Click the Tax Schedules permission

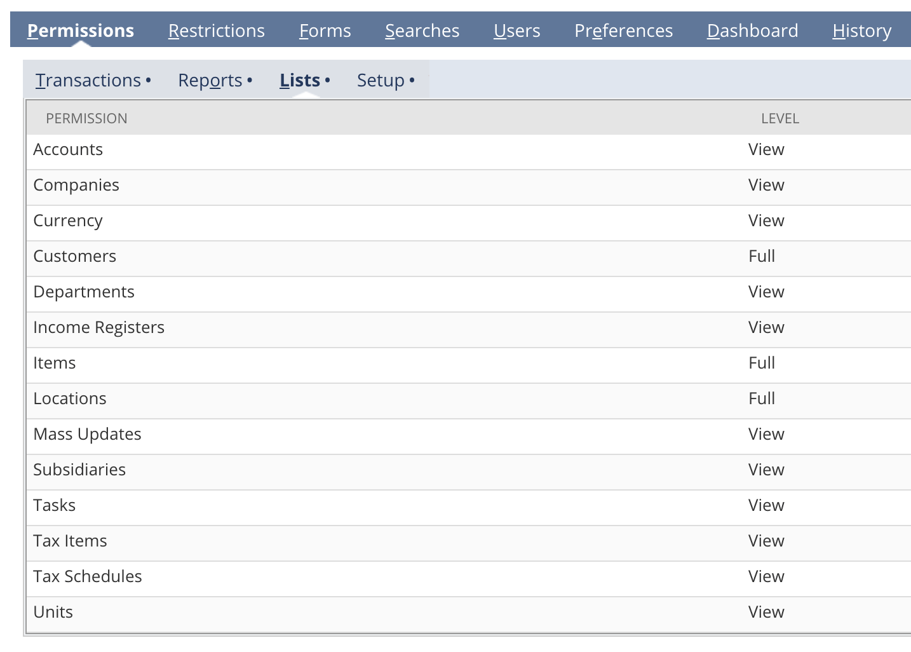(x=88, y=576)
